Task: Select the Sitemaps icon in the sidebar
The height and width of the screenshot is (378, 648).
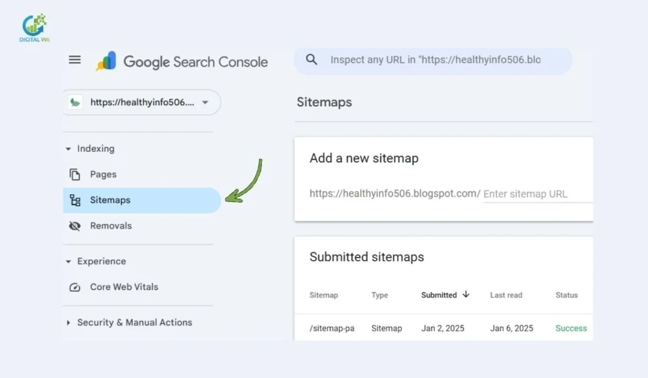Action: [x=75, y=199]
